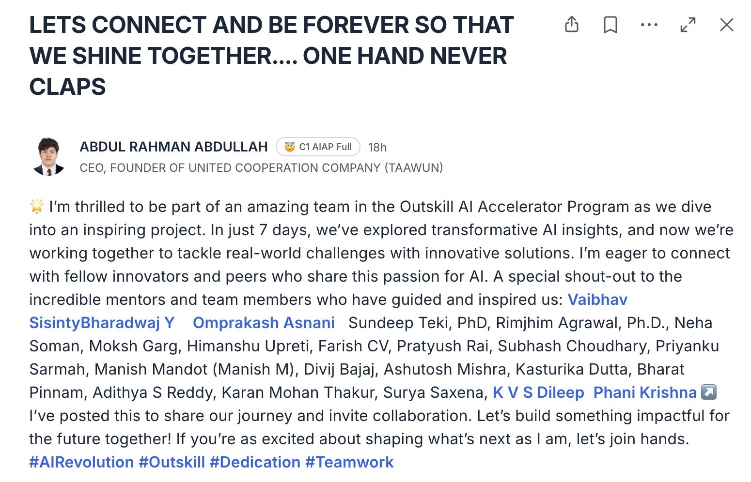
Task: Open the Vaibhav mention link
Action: pos(597,300)
